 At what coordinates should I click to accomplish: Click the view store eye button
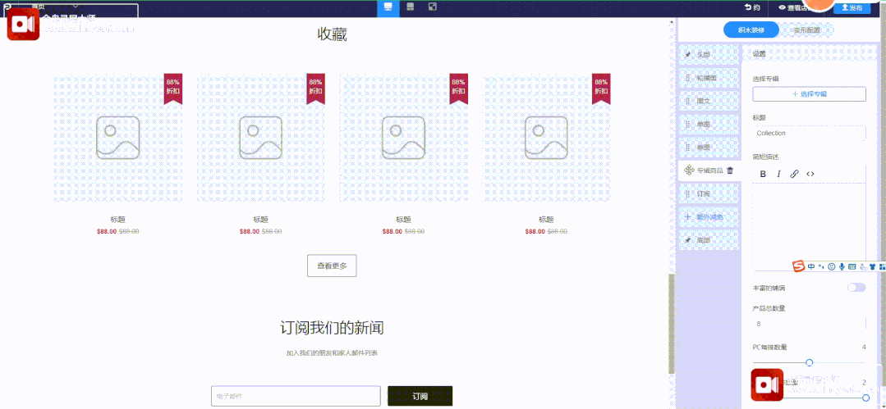click(x=795, y=8)
